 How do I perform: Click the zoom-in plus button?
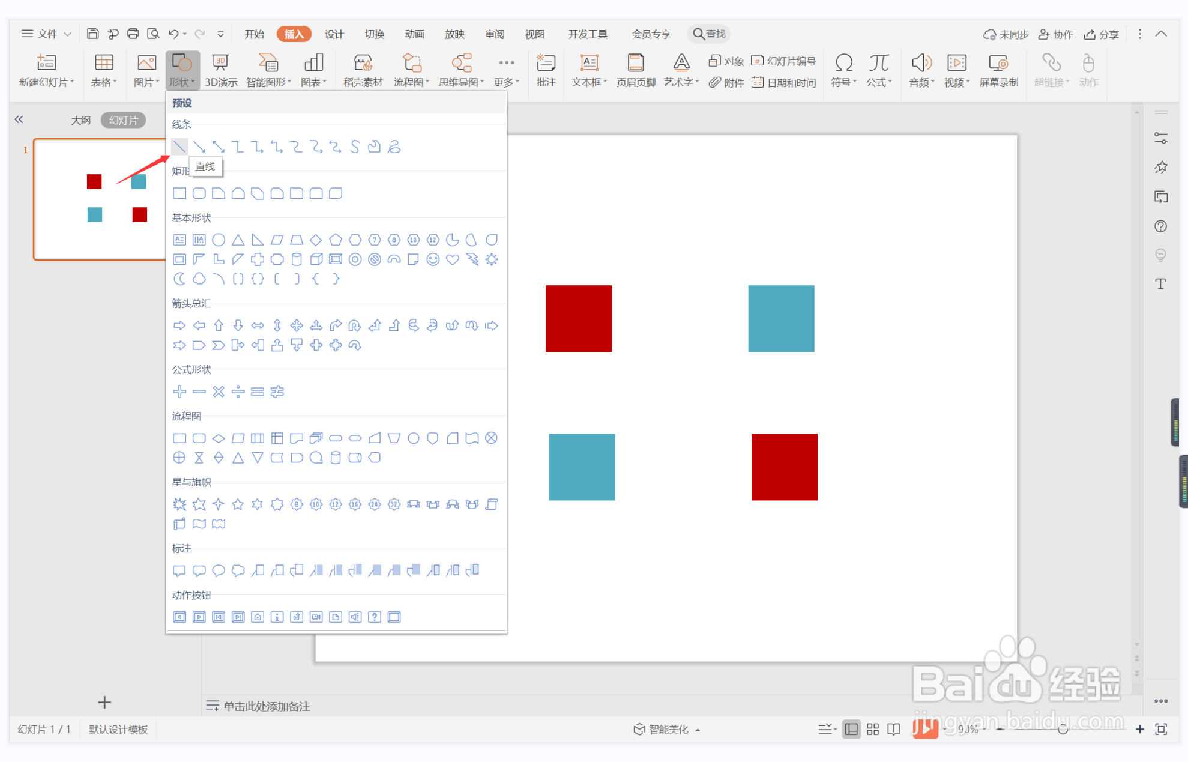coord(1139,729)
